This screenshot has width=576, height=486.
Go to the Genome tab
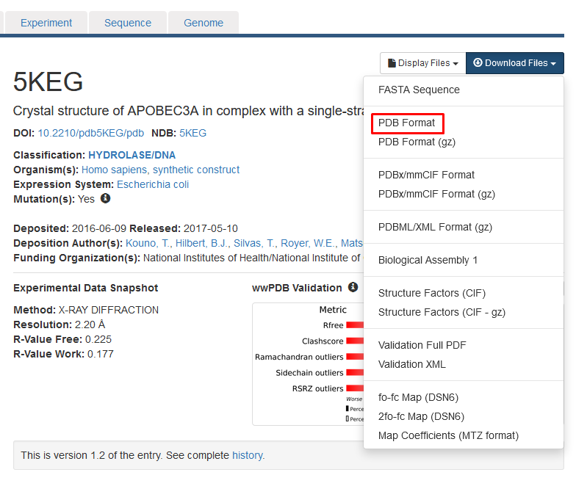tap(204, 23)
